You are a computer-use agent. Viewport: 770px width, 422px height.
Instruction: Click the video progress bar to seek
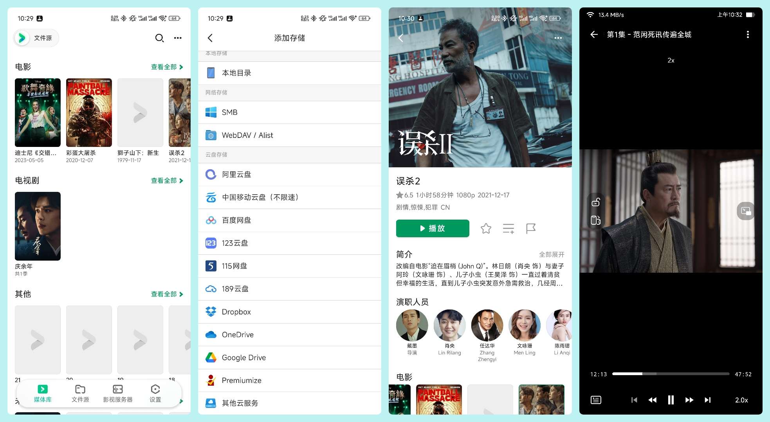point(671,374)
